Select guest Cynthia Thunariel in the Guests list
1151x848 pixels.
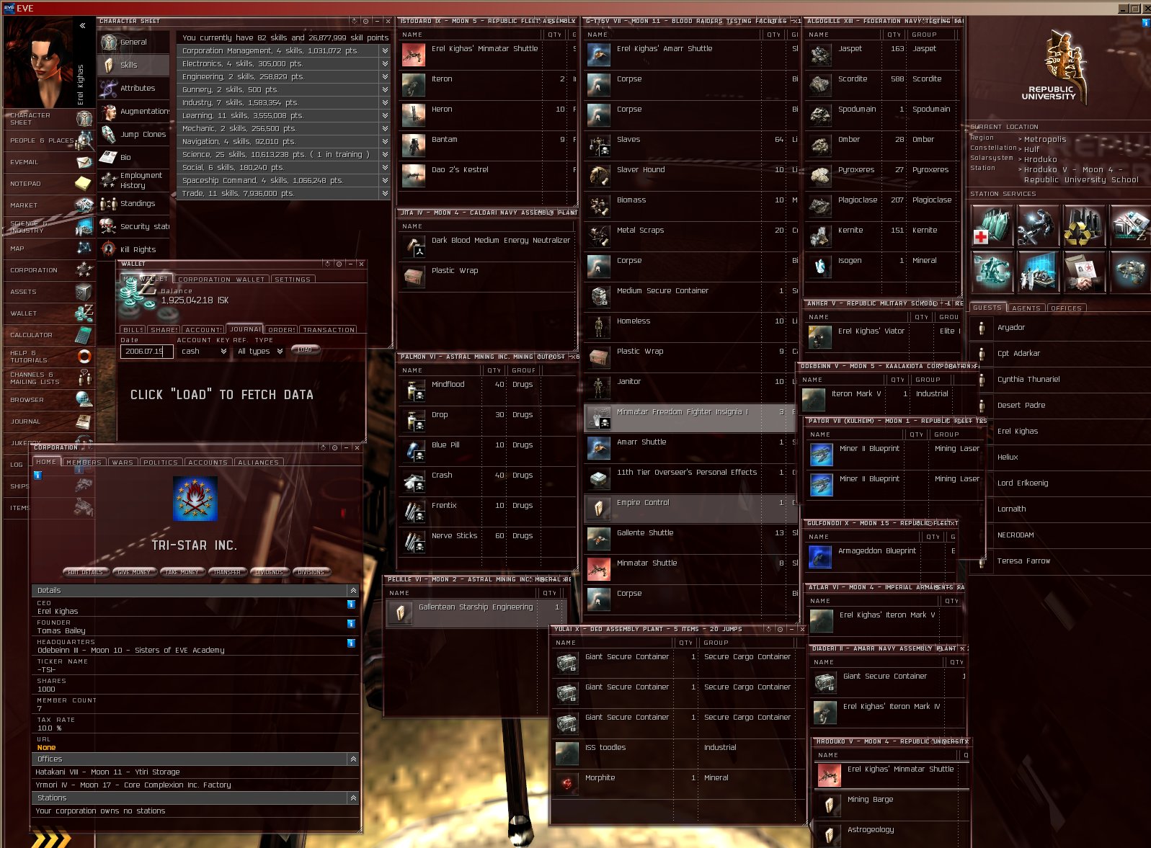(1059, 380)
